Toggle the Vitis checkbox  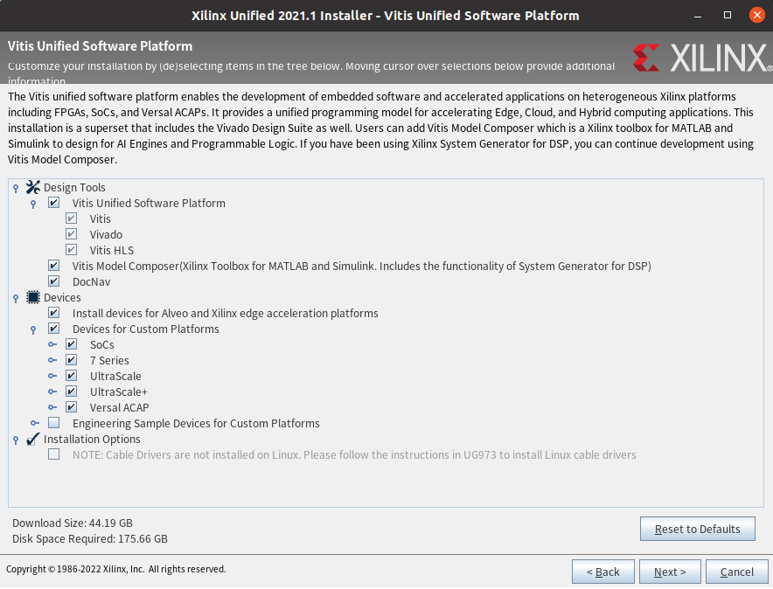(72, 218)
